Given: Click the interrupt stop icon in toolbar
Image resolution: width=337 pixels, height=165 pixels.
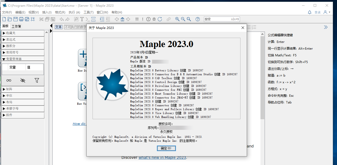Looking at the screenshot, I should pyautogui.click(x=148, y=19).
